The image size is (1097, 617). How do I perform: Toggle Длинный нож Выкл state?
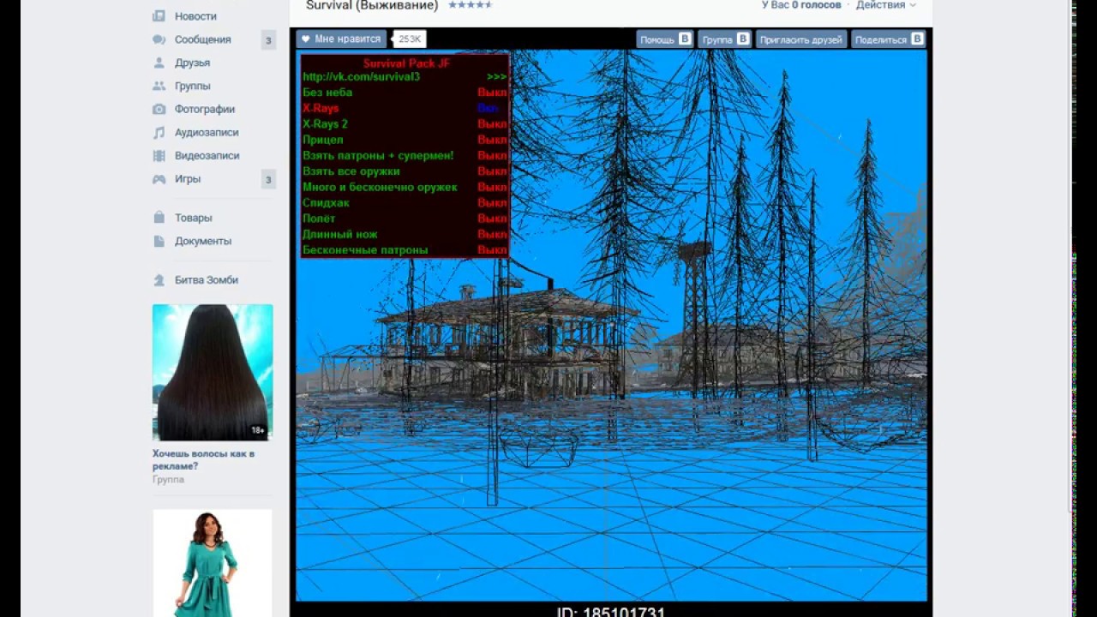click(x=492, y=234)
